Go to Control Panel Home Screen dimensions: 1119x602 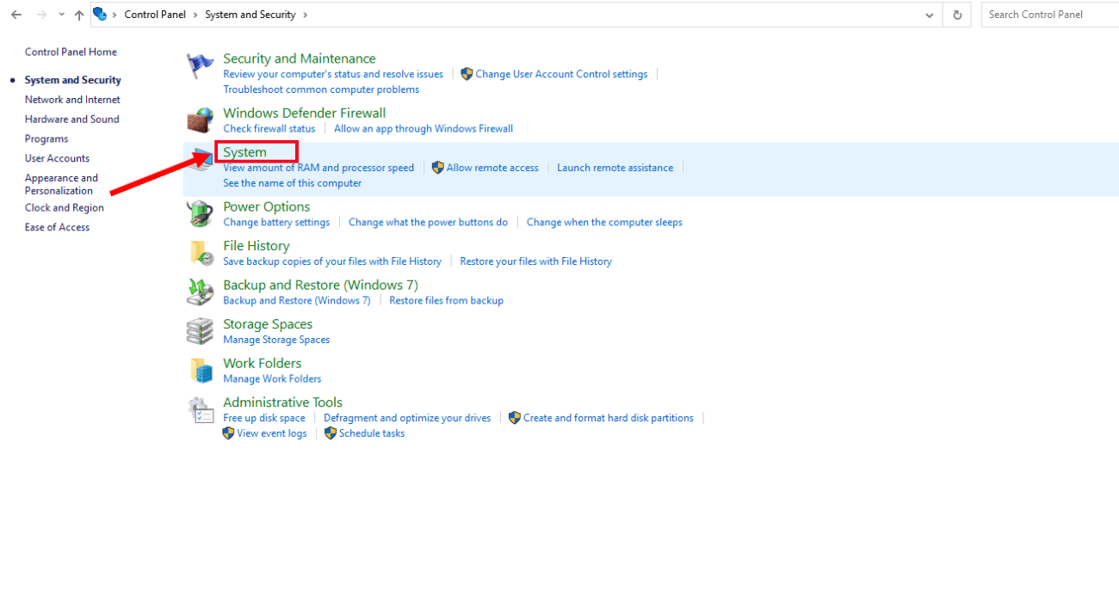tap(71, 52)
